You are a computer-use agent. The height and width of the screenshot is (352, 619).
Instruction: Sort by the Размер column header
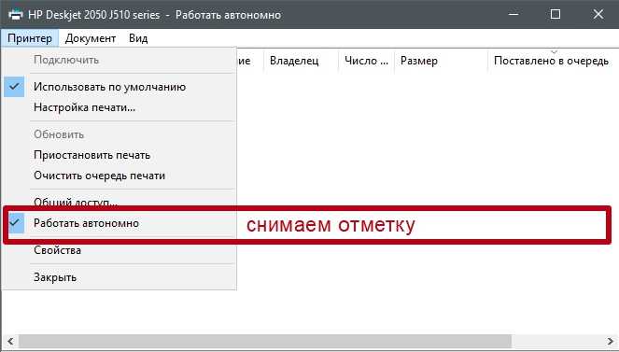441,61
